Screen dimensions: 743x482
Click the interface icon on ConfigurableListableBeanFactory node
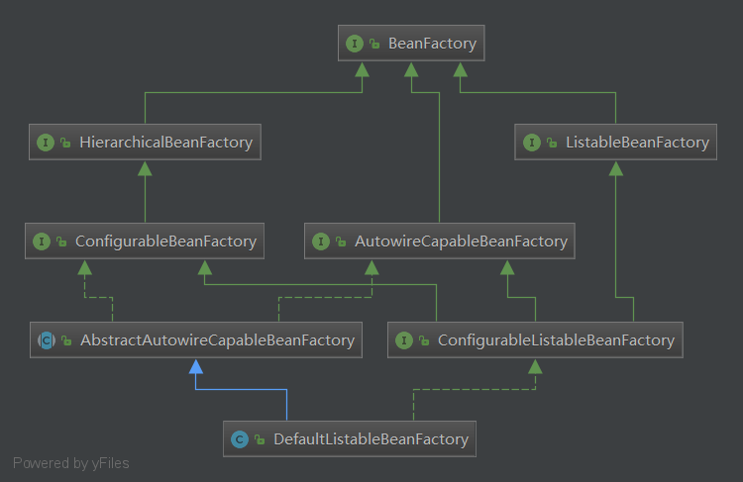[403, 340]
